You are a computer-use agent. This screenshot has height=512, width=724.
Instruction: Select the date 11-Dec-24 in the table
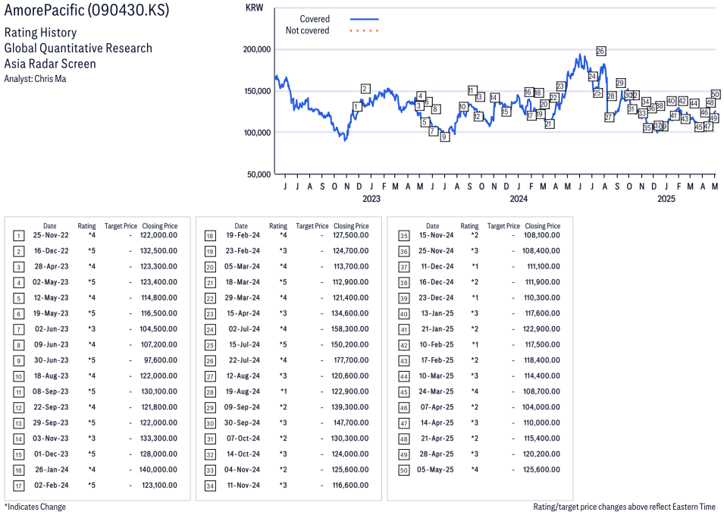(437, 267)
